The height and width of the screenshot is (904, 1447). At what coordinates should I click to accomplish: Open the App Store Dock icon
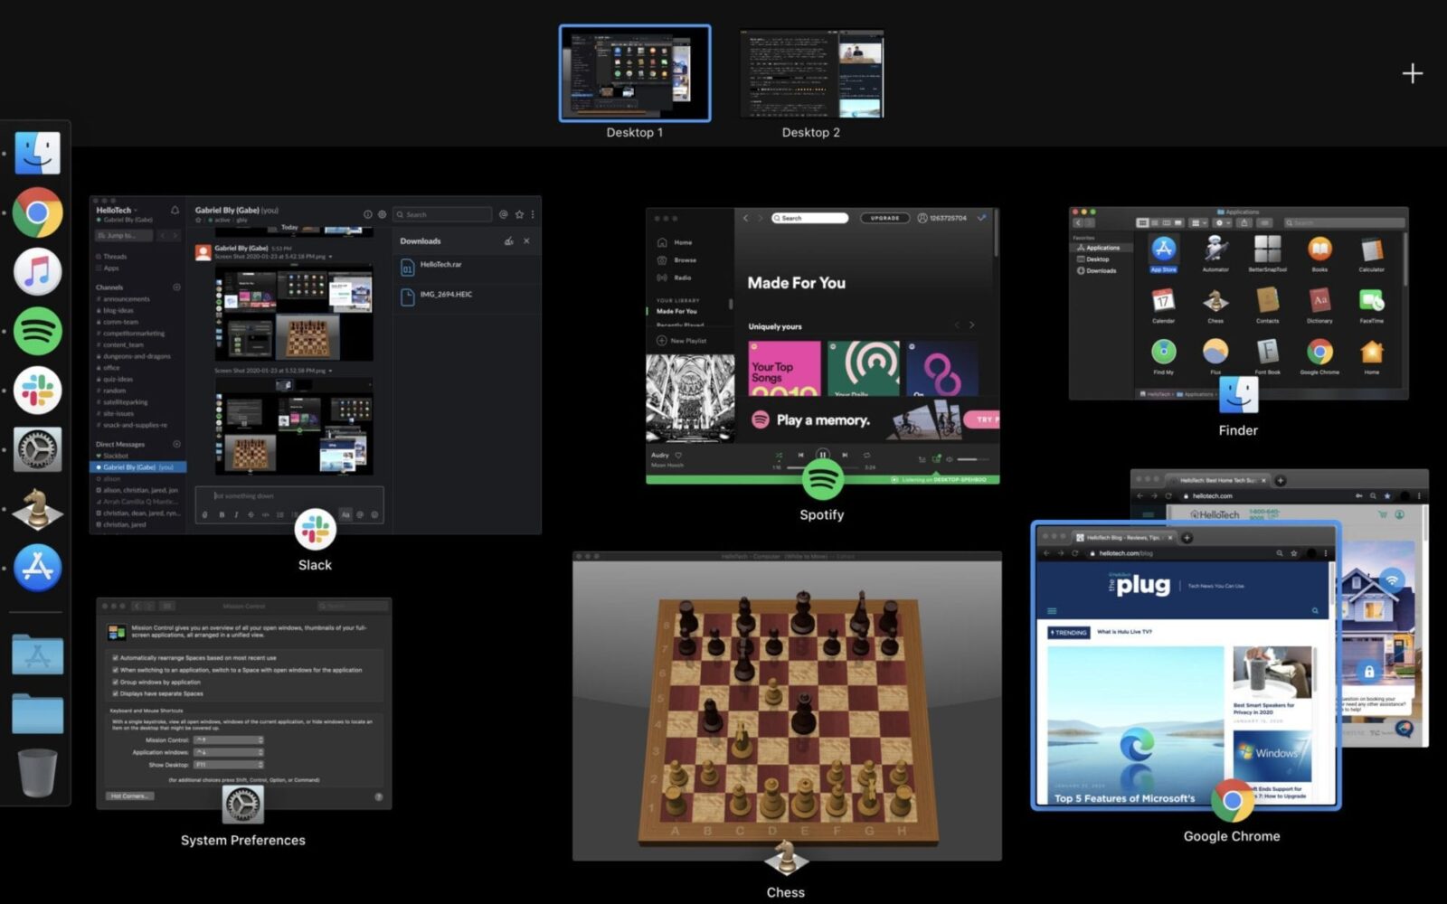[37, 568]
